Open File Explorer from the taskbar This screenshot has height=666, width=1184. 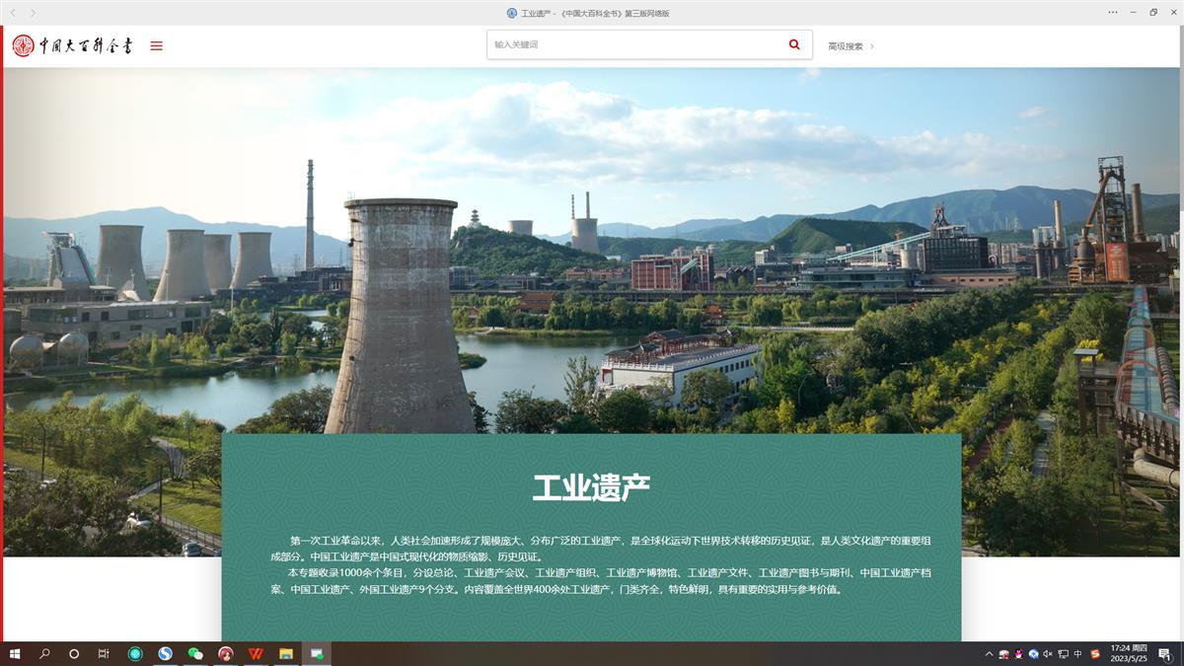tap(286, 652)
